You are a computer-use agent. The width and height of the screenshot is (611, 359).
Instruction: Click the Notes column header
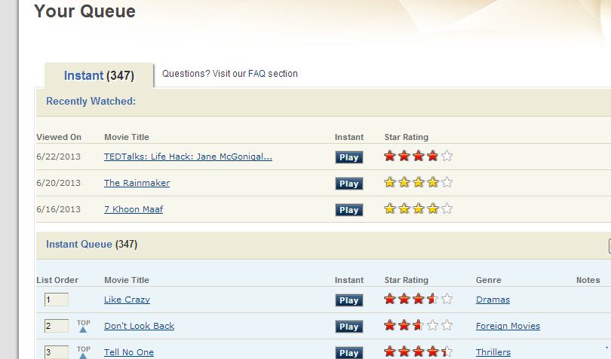588,280
